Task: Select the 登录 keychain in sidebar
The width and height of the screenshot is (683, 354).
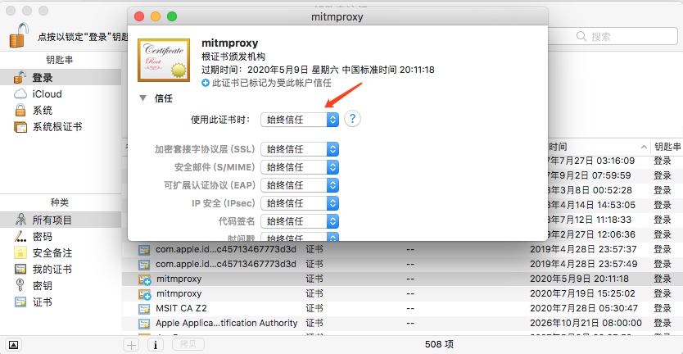Action: [x=61, y=78]
